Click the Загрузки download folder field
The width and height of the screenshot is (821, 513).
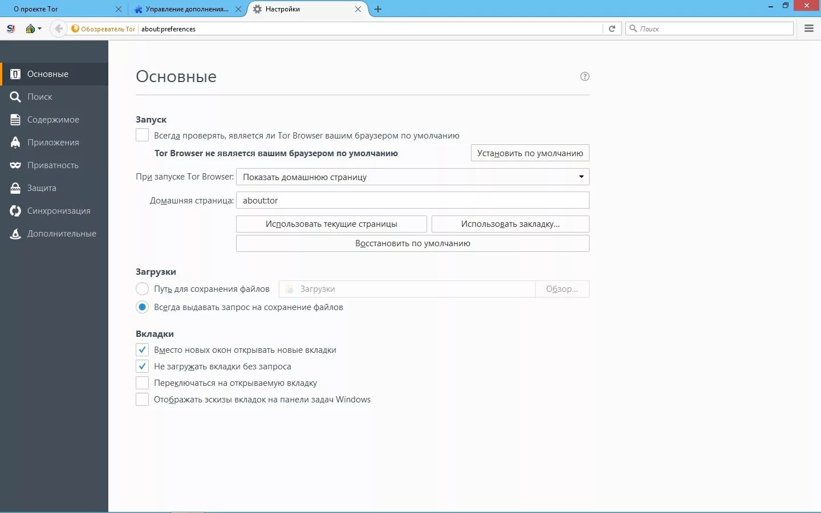(407, 289)
